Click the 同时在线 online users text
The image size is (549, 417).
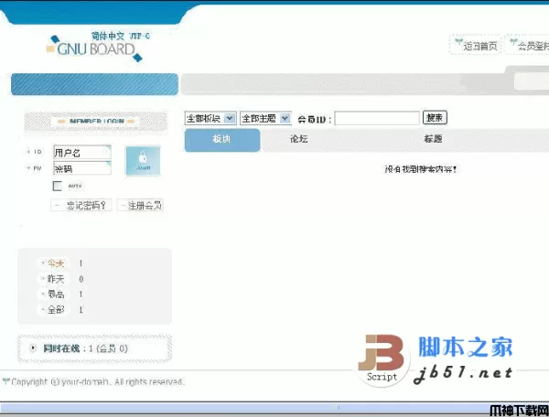[85, 348]
